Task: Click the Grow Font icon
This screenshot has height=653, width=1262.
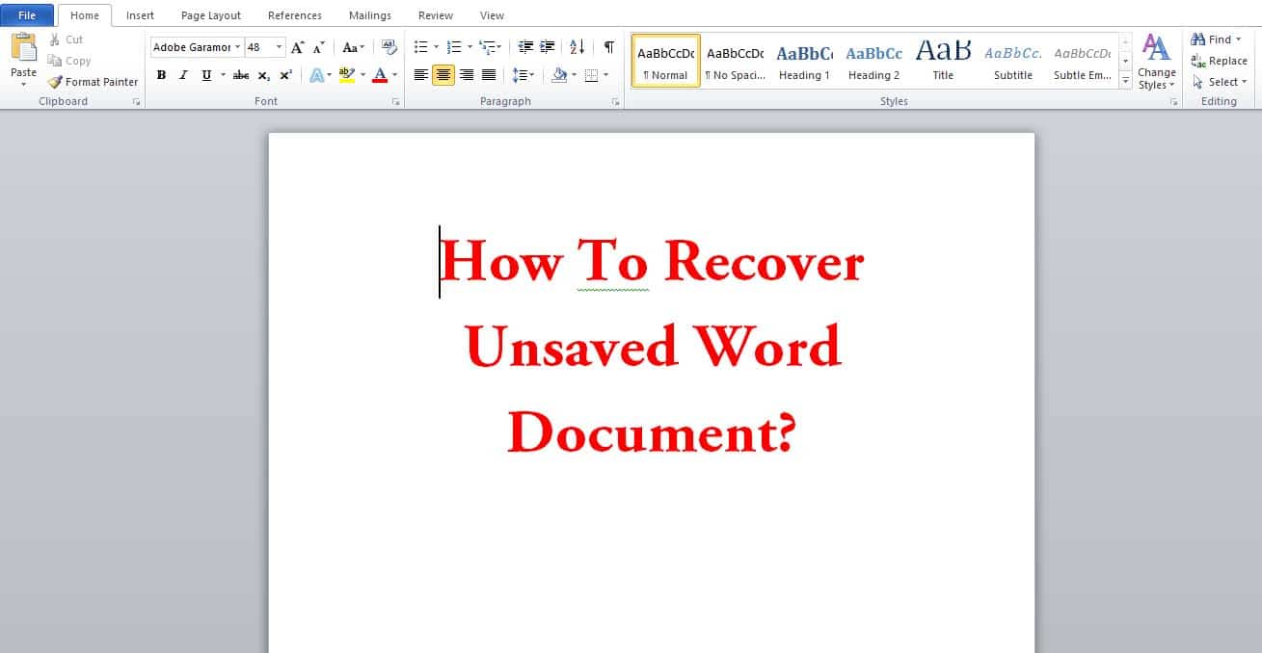Action: [x=297, y=45]
